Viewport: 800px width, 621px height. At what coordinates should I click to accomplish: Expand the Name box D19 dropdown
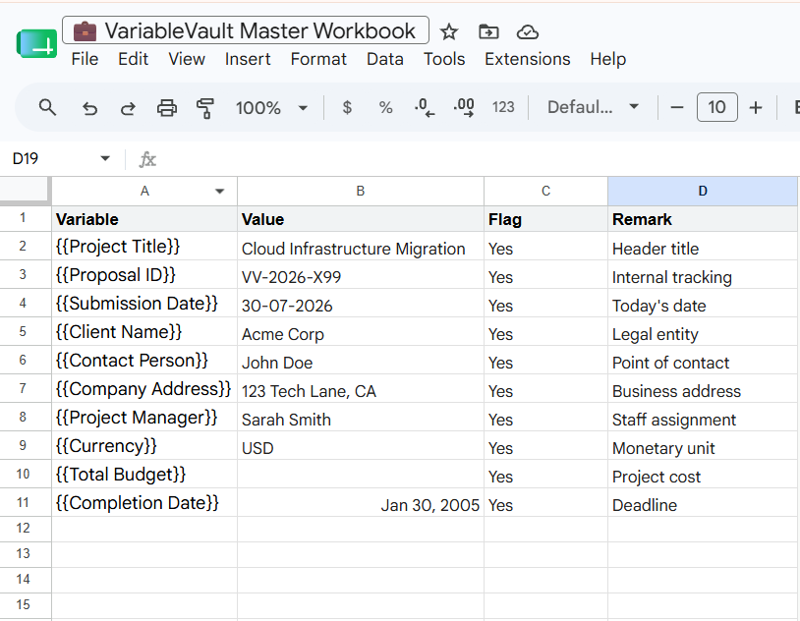tap(105, 158)
